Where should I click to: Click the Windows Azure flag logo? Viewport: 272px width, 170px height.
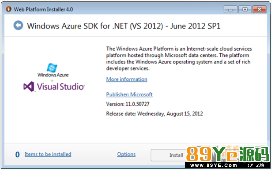click(x=52, y=68)
